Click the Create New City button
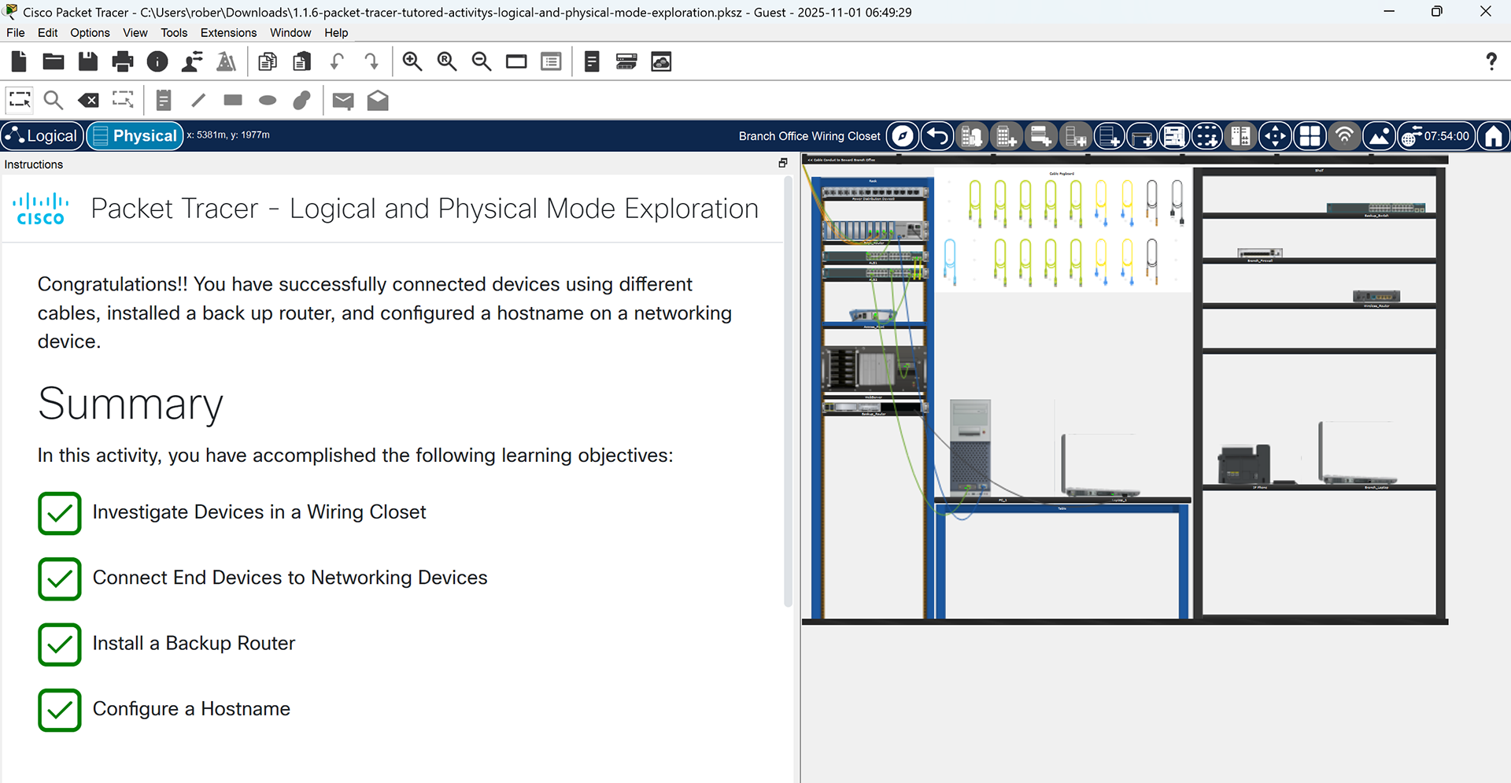Viewport: 1511px width, 783px height. click(x=972, y=136)
